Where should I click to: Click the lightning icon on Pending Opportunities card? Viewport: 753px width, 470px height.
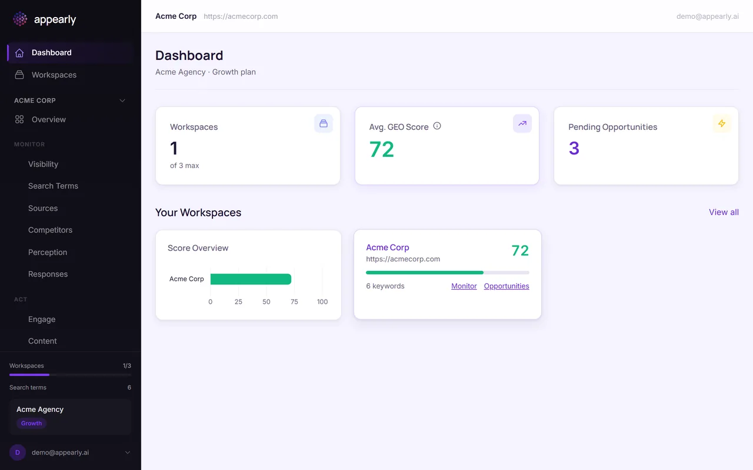point(722,123)
